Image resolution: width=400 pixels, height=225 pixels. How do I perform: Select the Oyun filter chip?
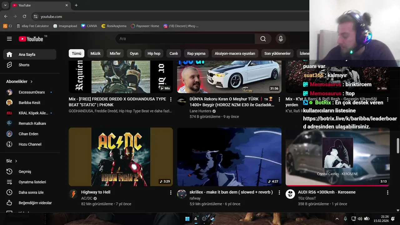click(134, 53)
